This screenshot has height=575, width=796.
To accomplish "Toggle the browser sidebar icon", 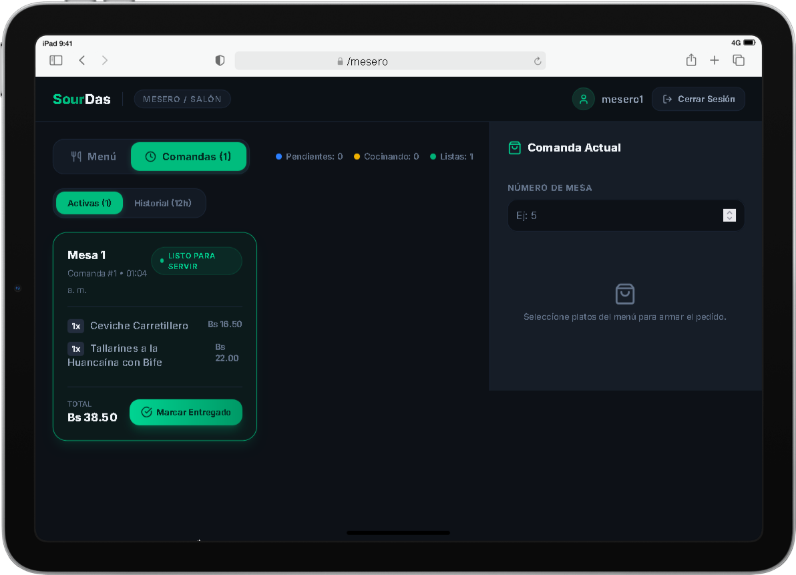I will point(56,60).
